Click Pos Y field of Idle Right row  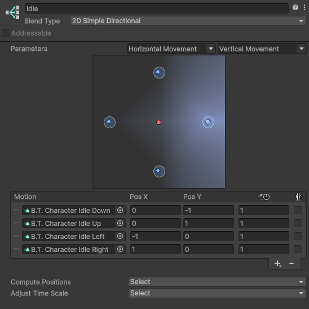tap(209, 249)
